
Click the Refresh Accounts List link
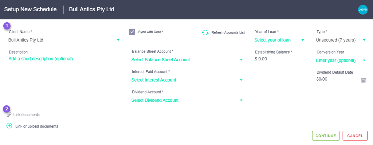click(228, 33)
